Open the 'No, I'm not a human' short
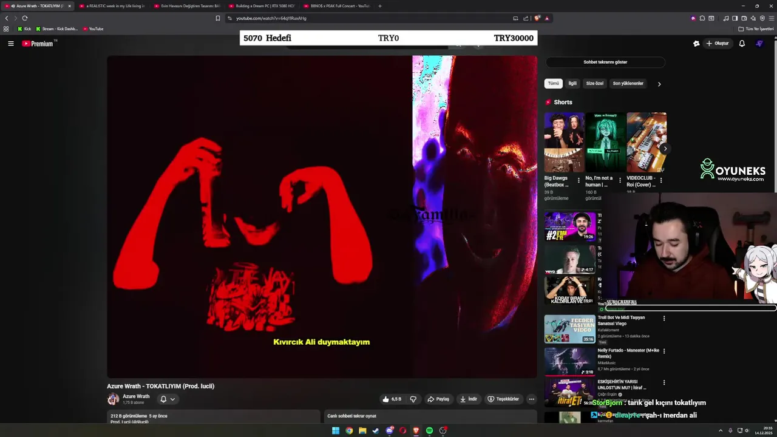777x437 pixels. click(x=605, y=143)
